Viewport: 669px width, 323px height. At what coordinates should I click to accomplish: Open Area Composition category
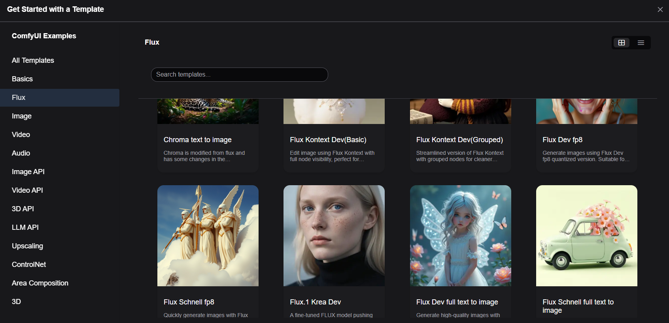(60, 283)
